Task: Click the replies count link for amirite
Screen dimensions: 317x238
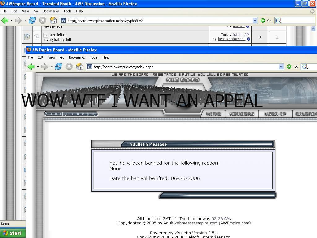Action: [260, 37]
